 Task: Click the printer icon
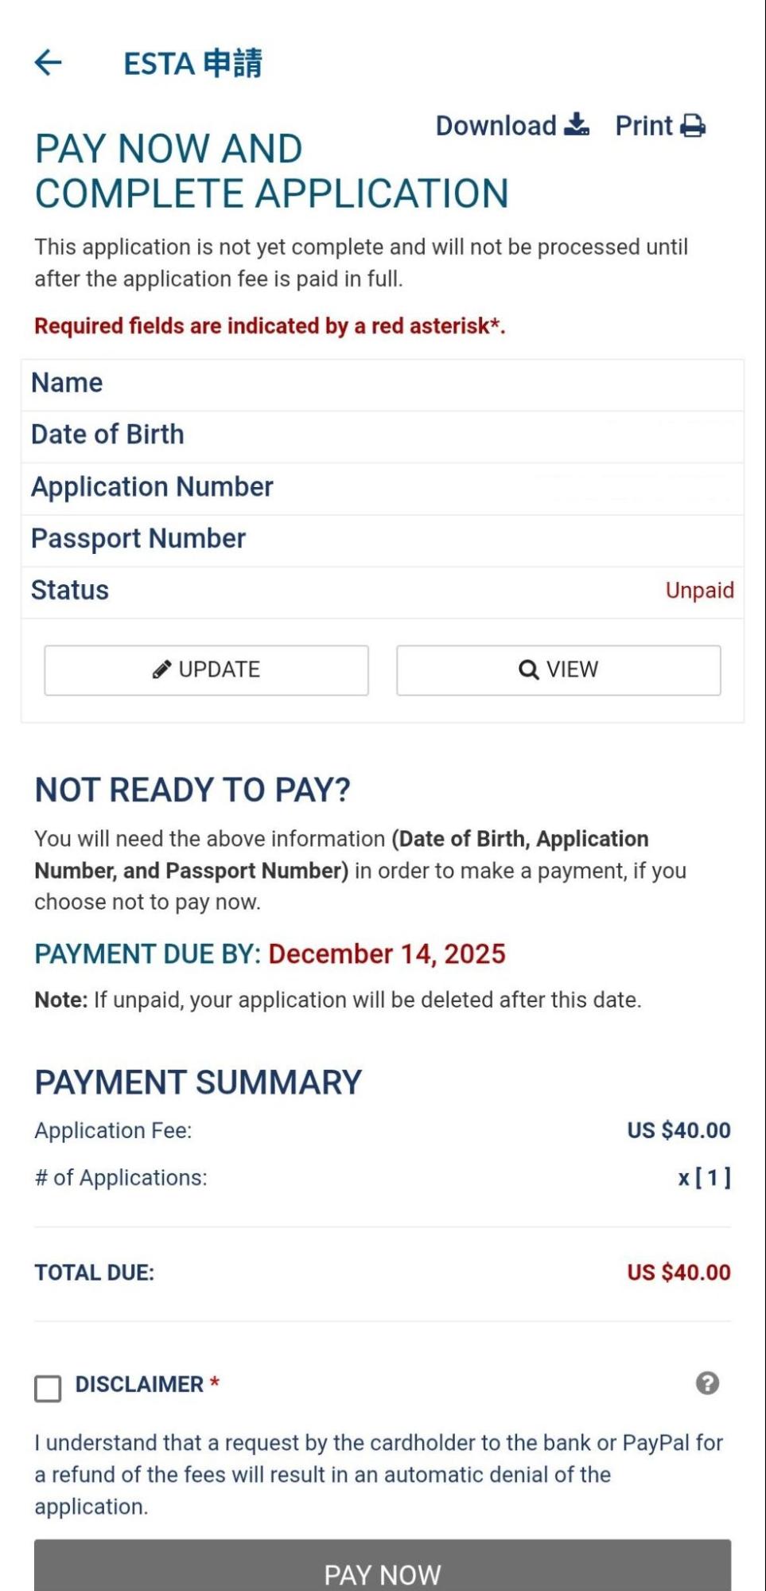click(x=693, y=126)
